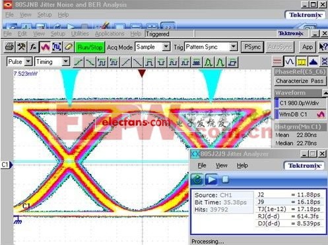
Task: Click the Hits 39792 value
Action: click(x=218, y=209)
